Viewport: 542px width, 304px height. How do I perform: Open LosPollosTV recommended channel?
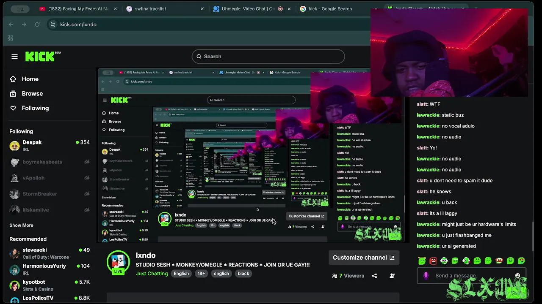(50, 299)
